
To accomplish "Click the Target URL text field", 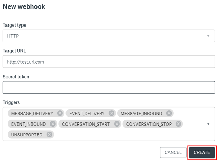I will click(x=108, y=62).
